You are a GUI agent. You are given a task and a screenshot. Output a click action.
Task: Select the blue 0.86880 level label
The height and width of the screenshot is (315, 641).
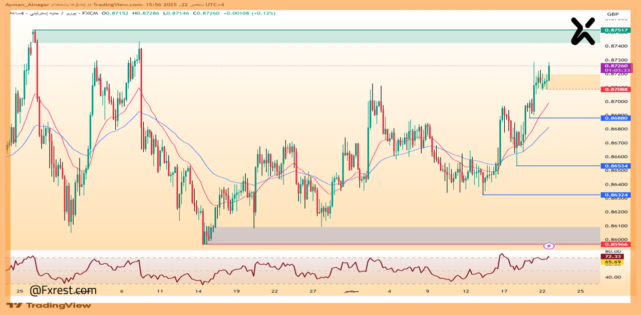pos(616,118)
